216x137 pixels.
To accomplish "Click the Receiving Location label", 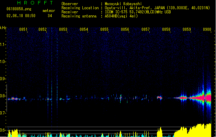I will tap(80, 8).
